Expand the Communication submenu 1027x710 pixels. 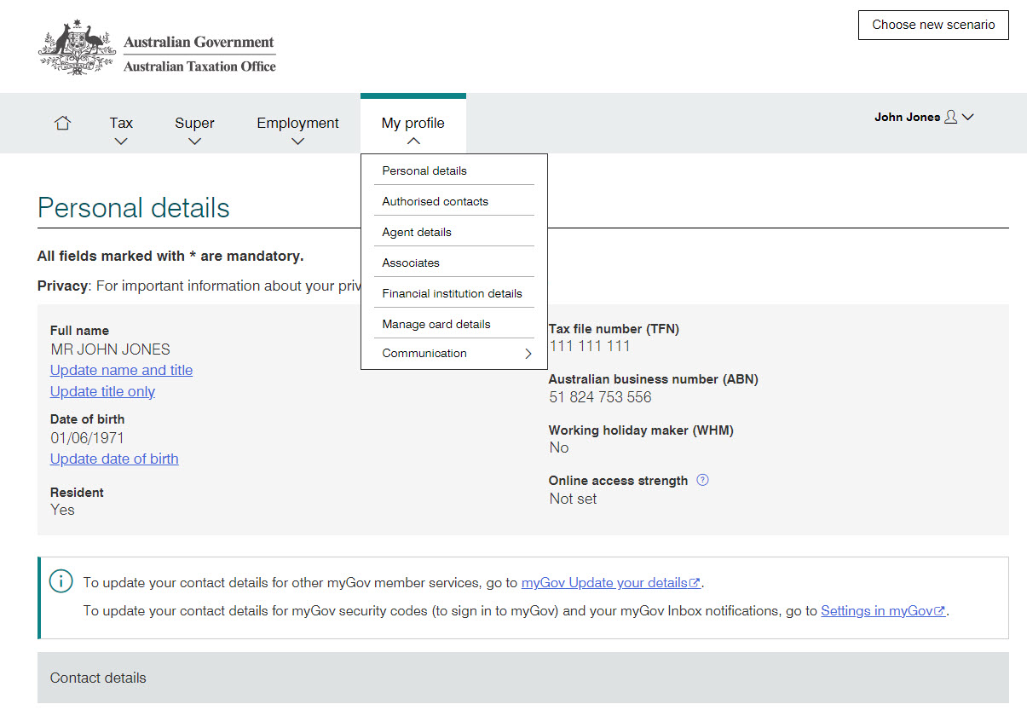coord(454,354)
